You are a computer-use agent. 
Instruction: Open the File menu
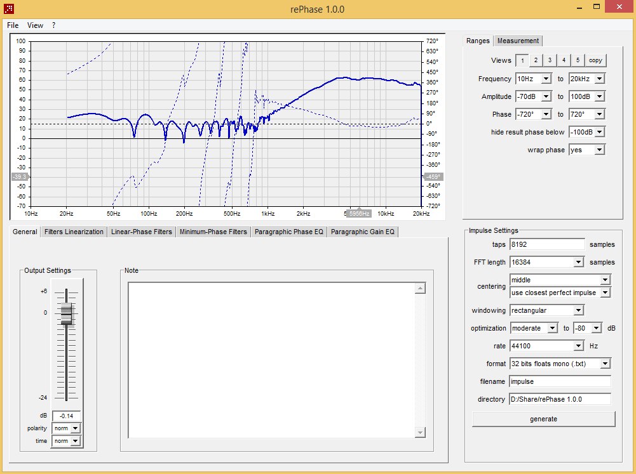(x=13, y=25)
